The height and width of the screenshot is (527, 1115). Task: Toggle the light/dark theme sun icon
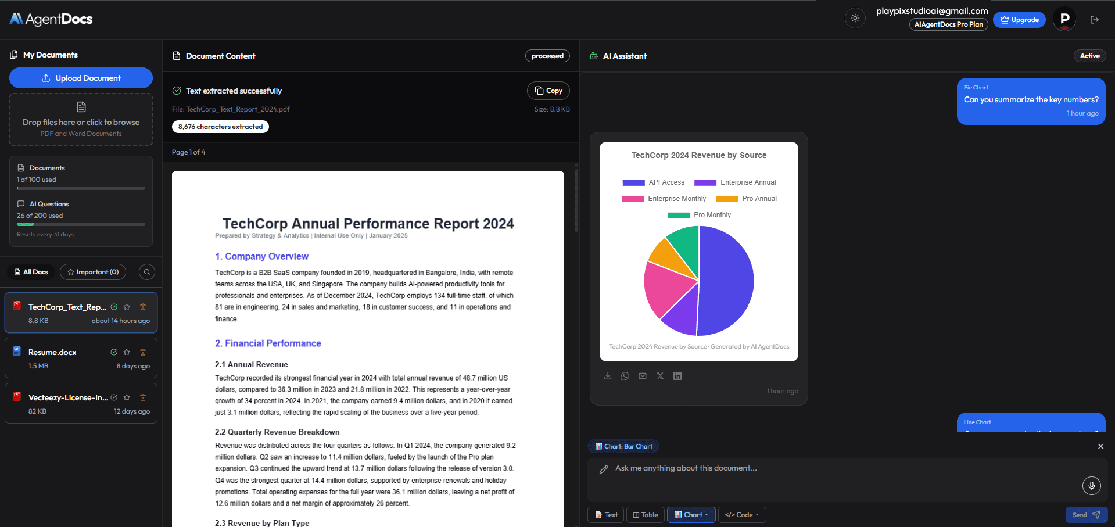point(855,19)
